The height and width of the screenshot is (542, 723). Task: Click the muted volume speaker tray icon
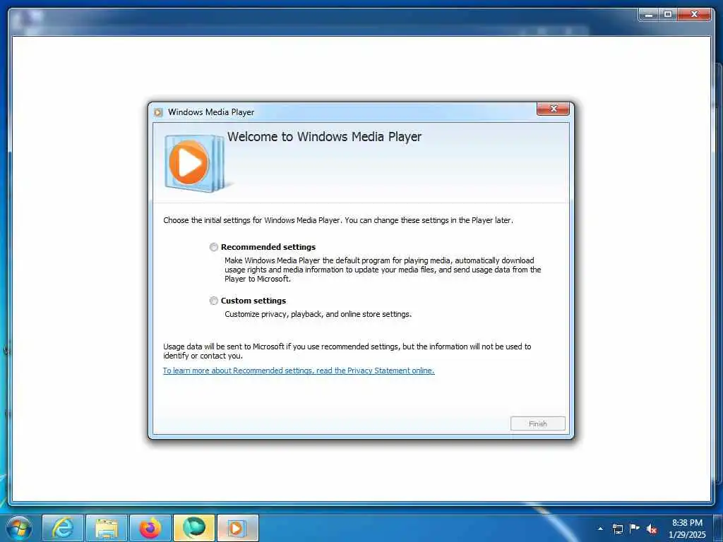(x=652, y=529)
